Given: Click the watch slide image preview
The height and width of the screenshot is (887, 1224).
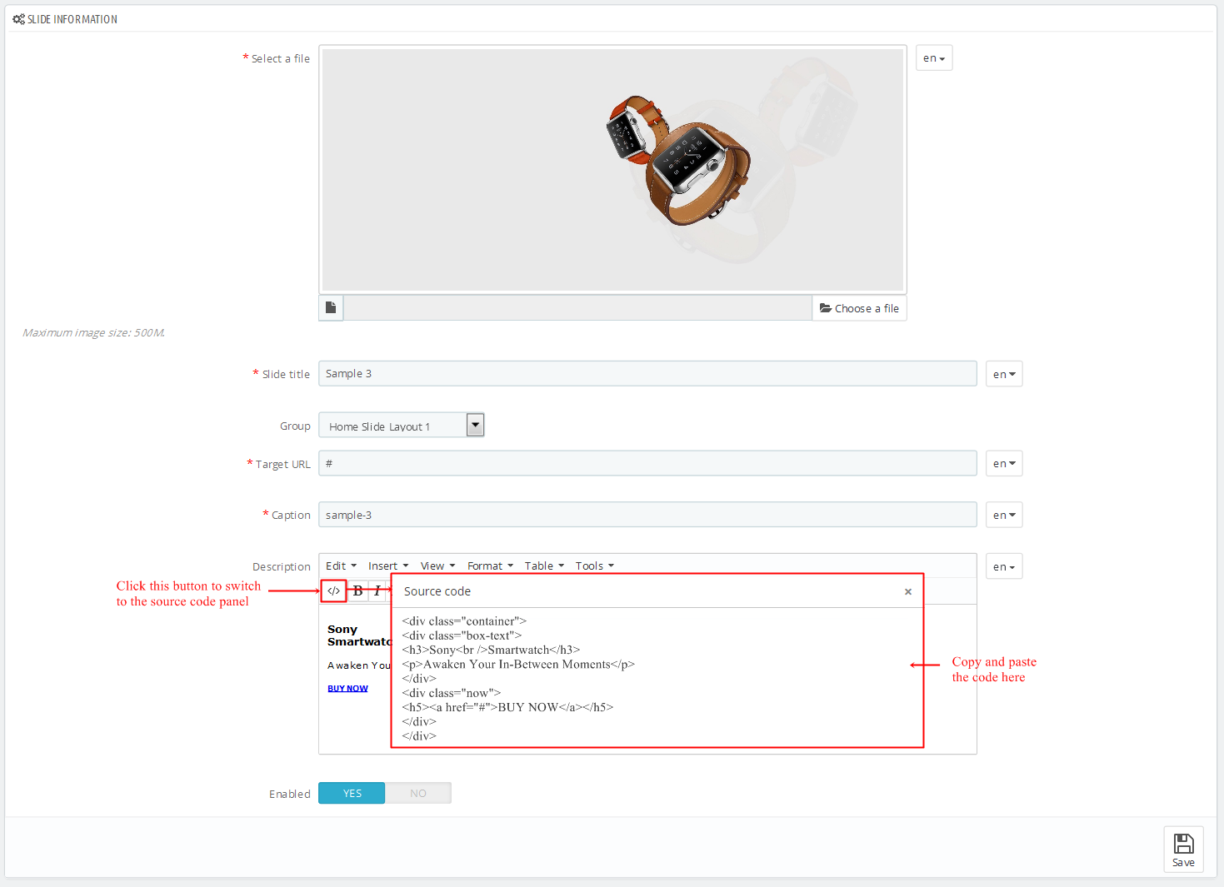Looking at the screenshot, I should pos(612,170).
